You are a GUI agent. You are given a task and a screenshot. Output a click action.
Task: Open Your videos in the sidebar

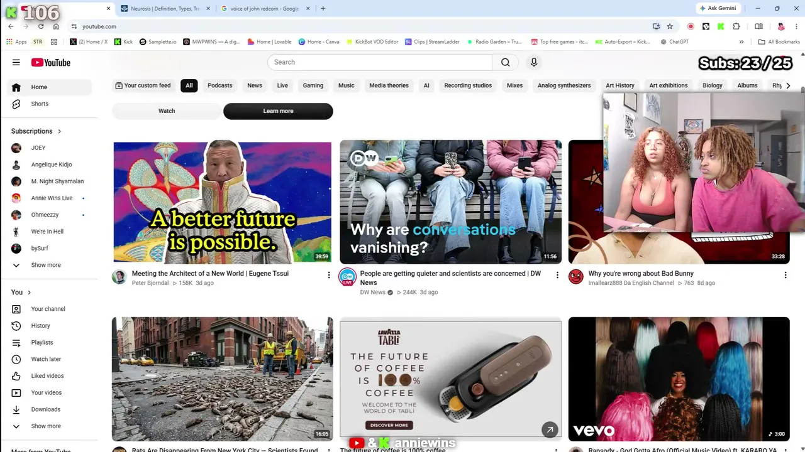point(50,392)
